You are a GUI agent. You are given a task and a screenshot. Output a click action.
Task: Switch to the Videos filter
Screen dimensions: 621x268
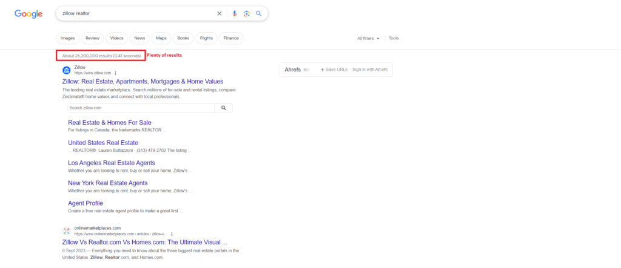click(x=117, y=38)
